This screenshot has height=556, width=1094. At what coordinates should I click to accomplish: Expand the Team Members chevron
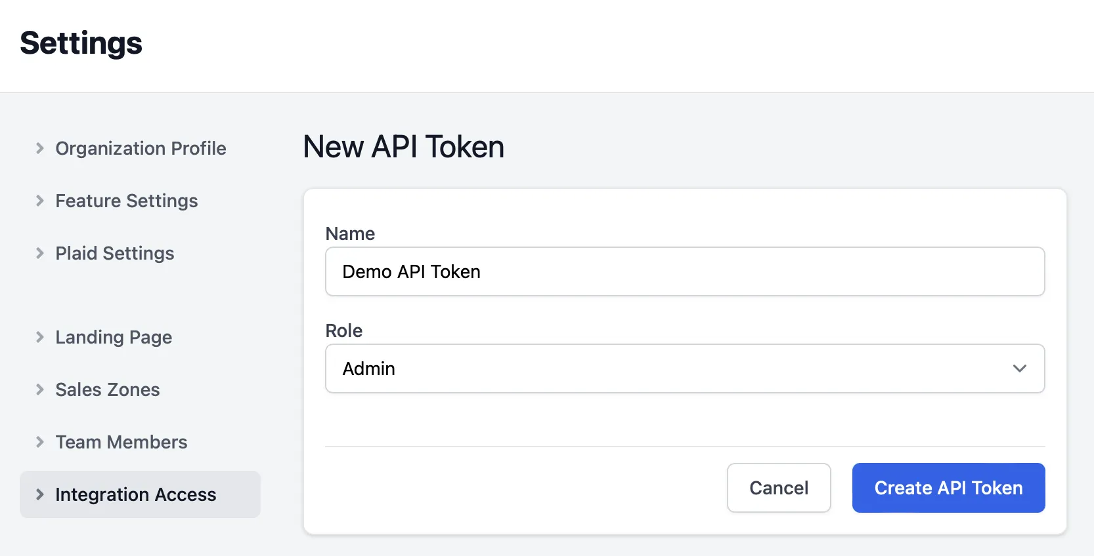tap(40, 442)
